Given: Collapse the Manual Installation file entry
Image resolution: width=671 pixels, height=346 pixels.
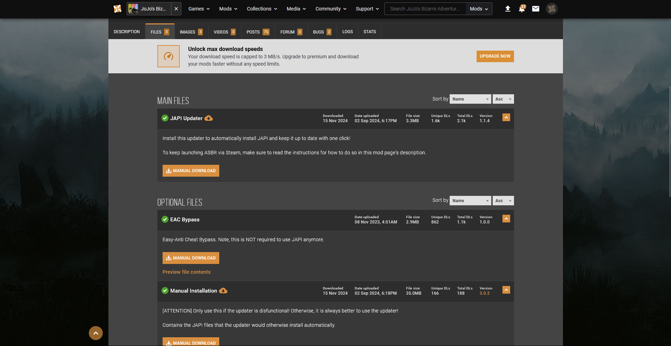Looking at the screenshot, I should coord(506,290).
